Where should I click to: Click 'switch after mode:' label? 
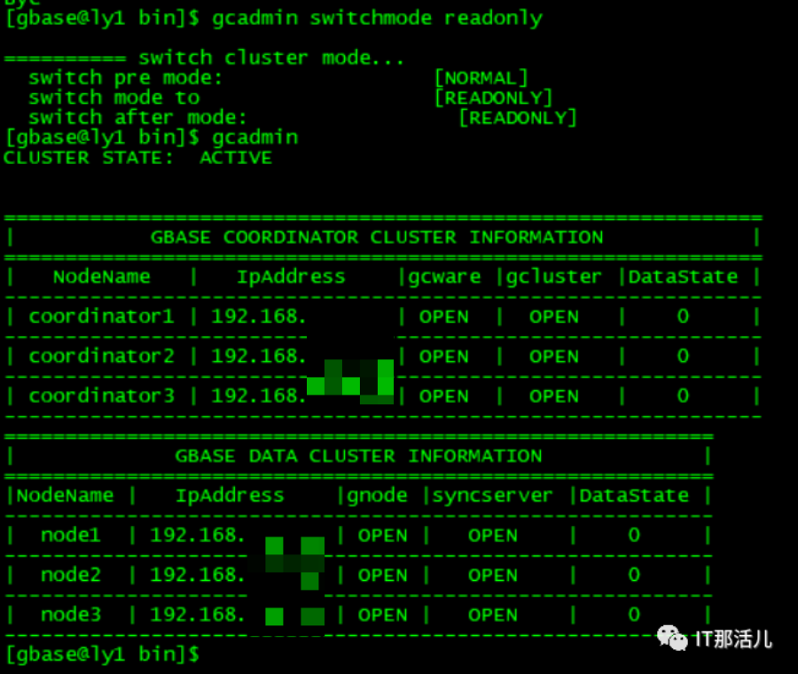[x=137, y=118]
